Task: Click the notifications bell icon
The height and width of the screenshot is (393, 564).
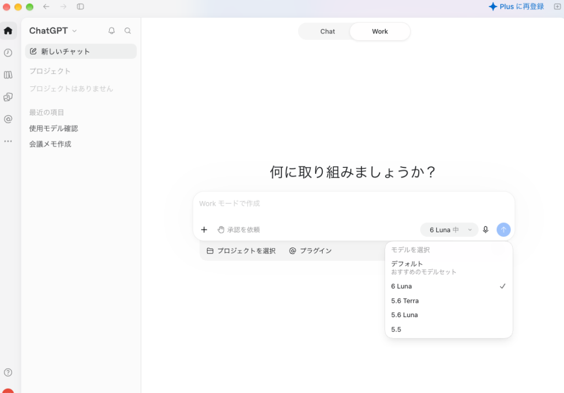Action: pyautogui.click(x=111, y=31)
